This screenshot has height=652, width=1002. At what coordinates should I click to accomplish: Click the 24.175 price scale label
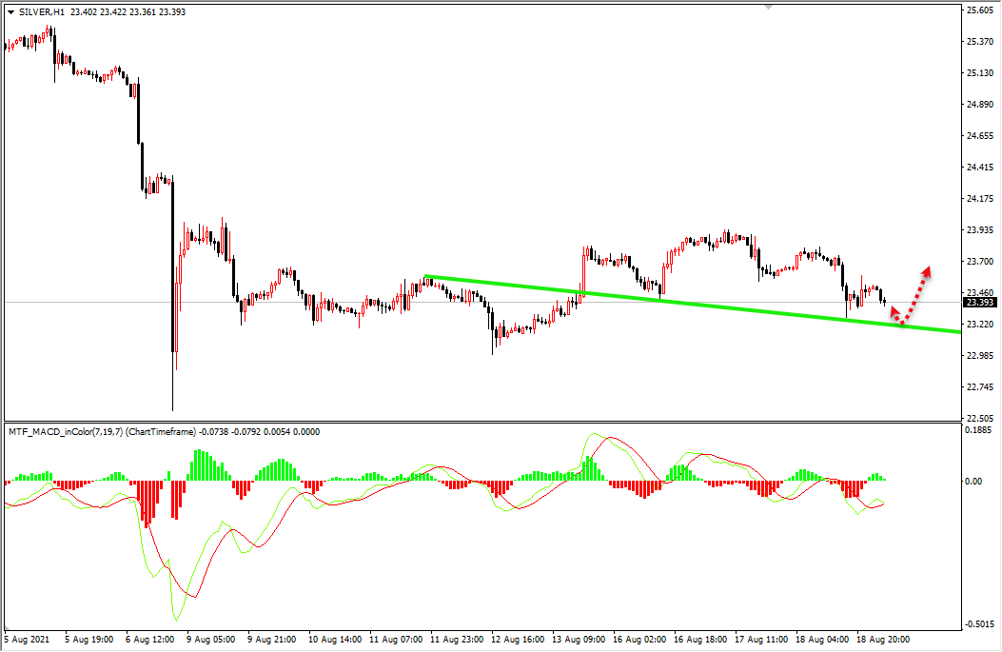(x=980, y=199)
